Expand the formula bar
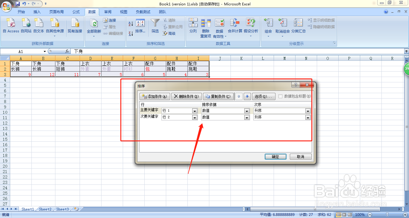The width and height of the screenshot is (409, 218). pyautogui.click(x=406, y=52)
